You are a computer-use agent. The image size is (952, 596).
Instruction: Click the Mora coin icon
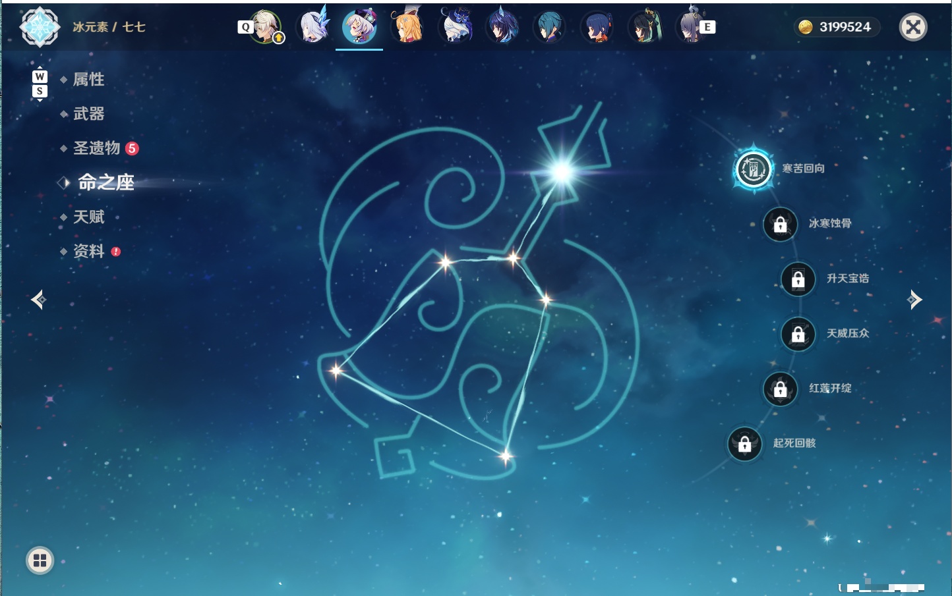pyautogui.click(x=805, y=27)
